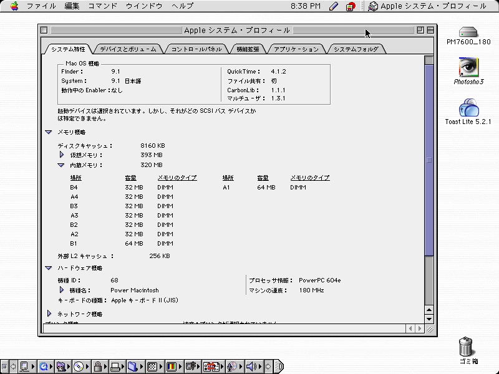Click the Control Strip left scroll arrow
Viewport: 499px width, 374px height.
[x=14, y=367]
